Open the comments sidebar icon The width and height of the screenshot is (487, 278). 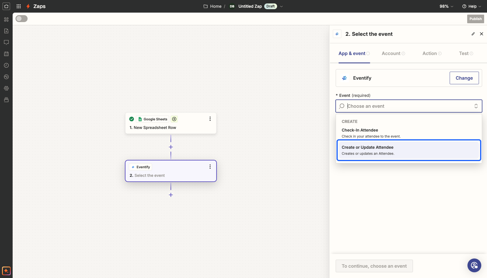tap(6, 42)
